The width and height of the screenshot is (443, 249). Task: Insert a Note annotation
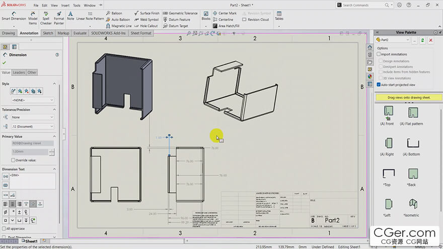click(x=70, y=16)
